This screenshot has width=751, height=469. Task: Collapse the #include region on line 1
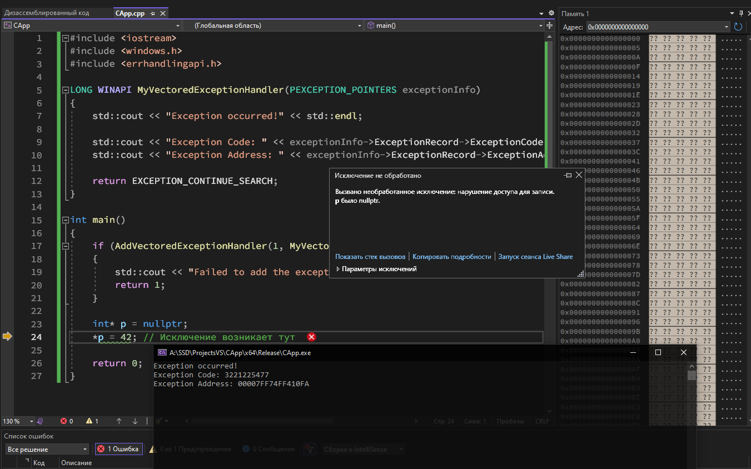pos(65,38)
